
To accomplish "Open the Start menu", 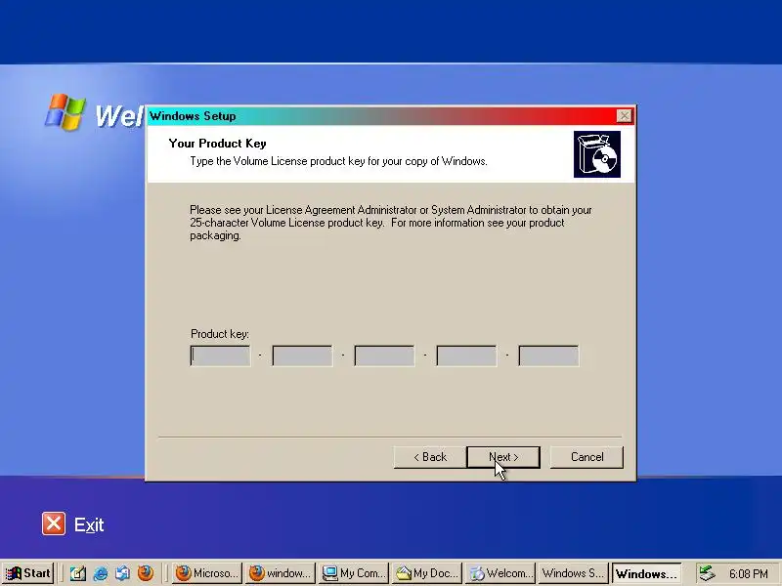I will click(28, 573).
